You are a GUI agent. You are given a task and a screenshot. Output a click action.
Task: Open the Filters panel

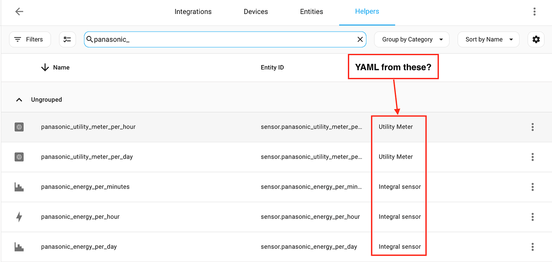click(30, 40)
